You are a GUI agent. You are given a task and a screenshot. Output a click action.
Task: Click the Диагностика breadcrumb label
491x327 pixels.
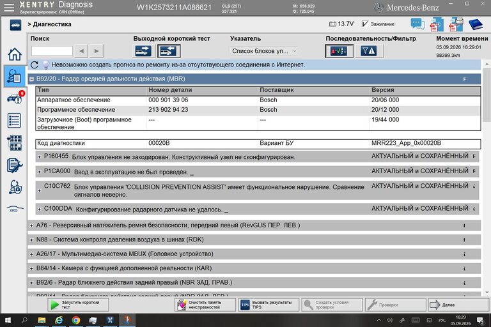(52, 24)
